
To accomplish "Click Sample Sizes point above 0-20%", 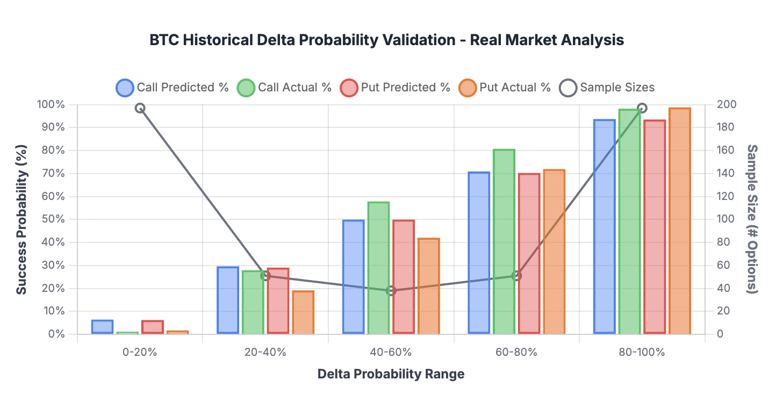I will point(140,108).
